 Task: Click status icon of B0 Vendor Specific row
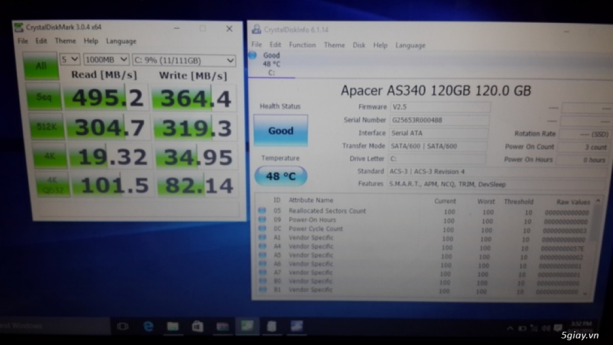tap(263, 280)
